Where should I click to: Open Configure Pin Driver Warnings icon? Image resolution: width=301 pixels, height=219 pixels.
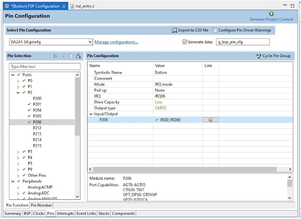point(215,30)
